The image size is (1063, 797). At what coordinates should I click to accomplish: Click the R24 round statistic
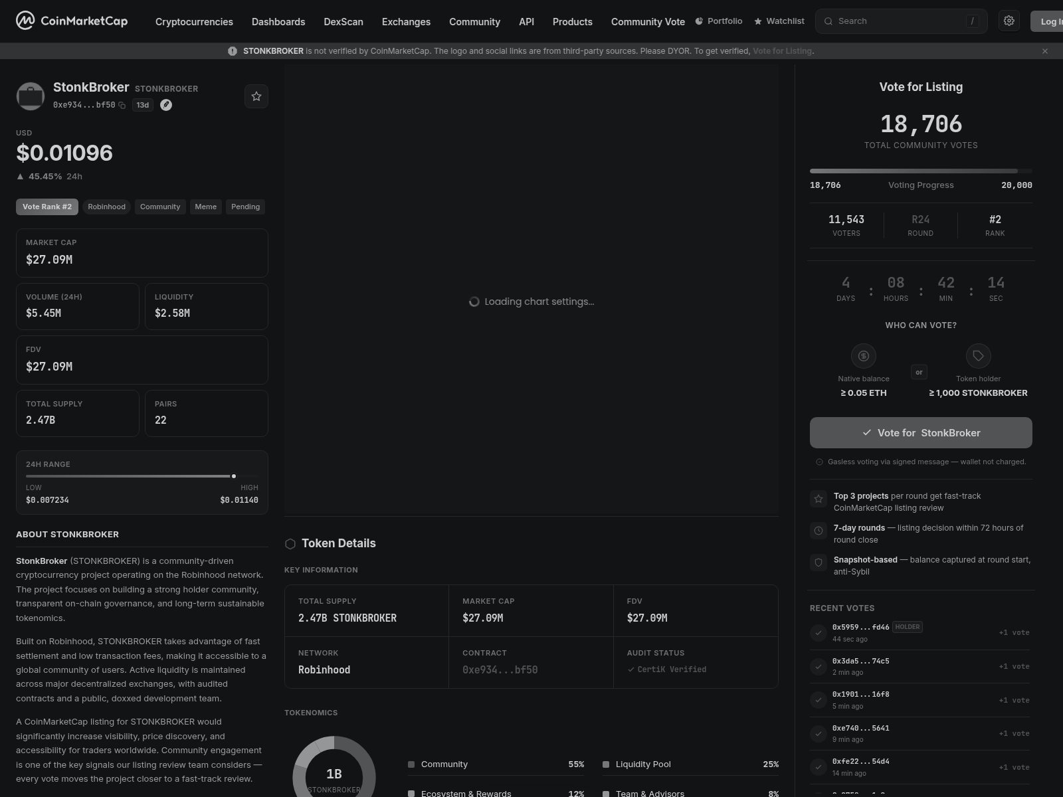921,225
